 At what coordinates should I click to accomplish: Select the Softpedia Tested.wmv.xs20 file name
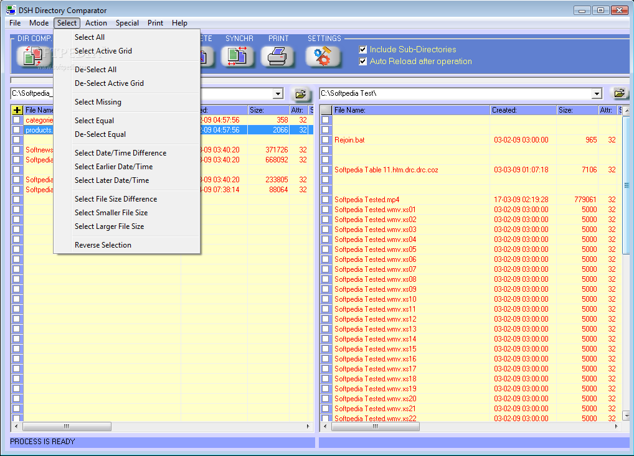pyautogui.click(x=375, y=399)
